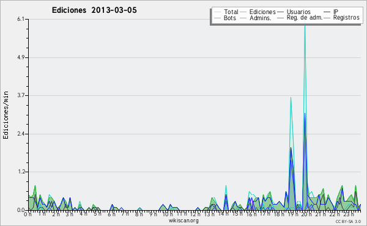Image resolution: width=367 pixels, height=226 pixels.
Task: Click the '17 h' x-axis label
Action: [265, 214]
